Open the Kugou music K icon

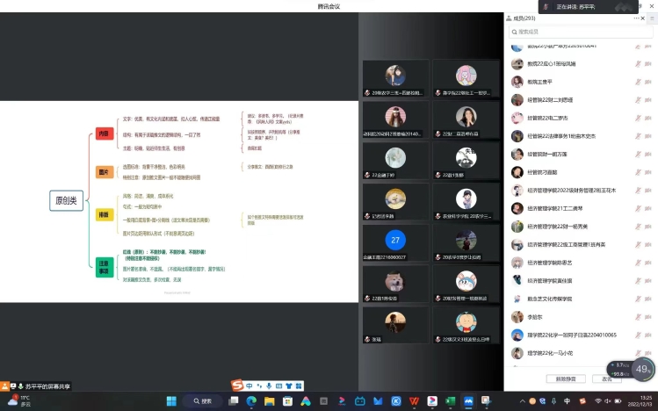click(x=396, y=401)
